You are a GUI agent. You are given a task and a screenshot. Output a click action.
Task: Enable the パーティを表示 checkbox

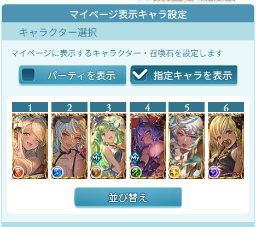pyautogui.click(x=28, y=75)
